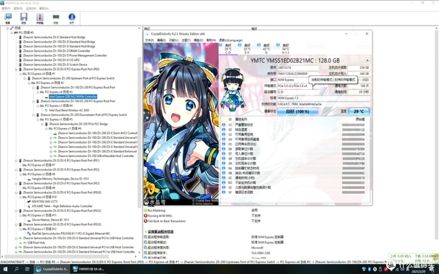Click the RealTek Gigabit Ethernet NIC icon
This screenshot has width=439, height=274.
click(29, 233)
